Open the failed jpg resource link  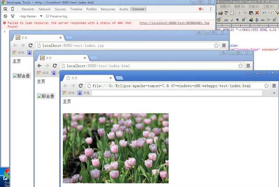point(174,23)
